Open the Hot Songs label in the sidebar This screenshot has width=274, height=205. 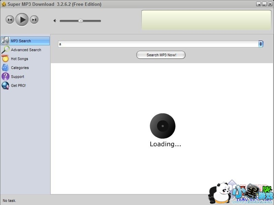[19, 59]
